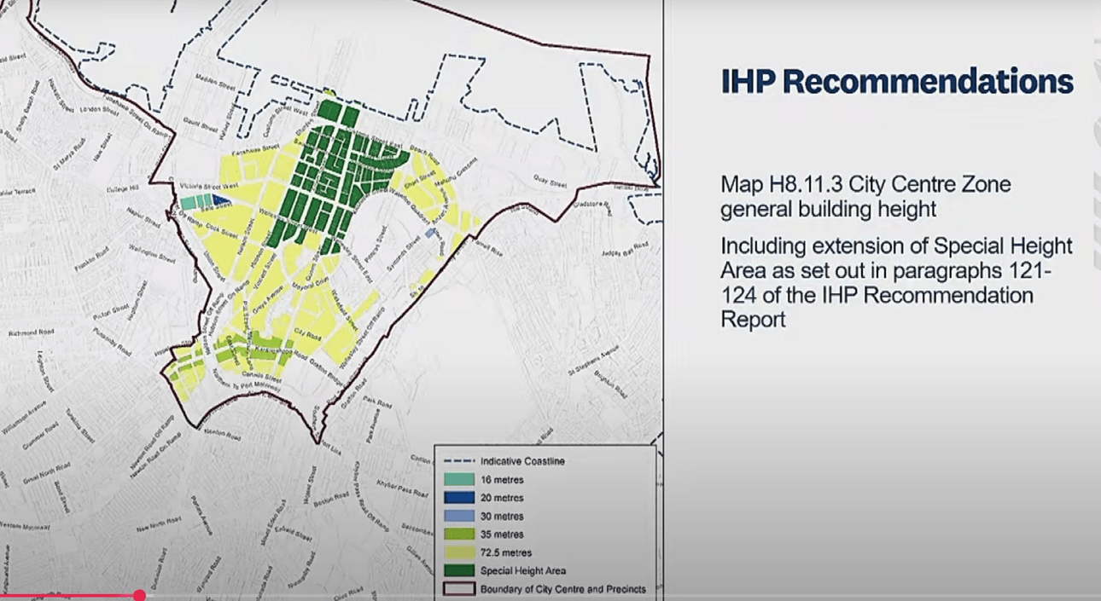The image size is (1101, 601).
Task: Click the dashed Indicative Coastline legend symbol
Action: click(459, 460)
